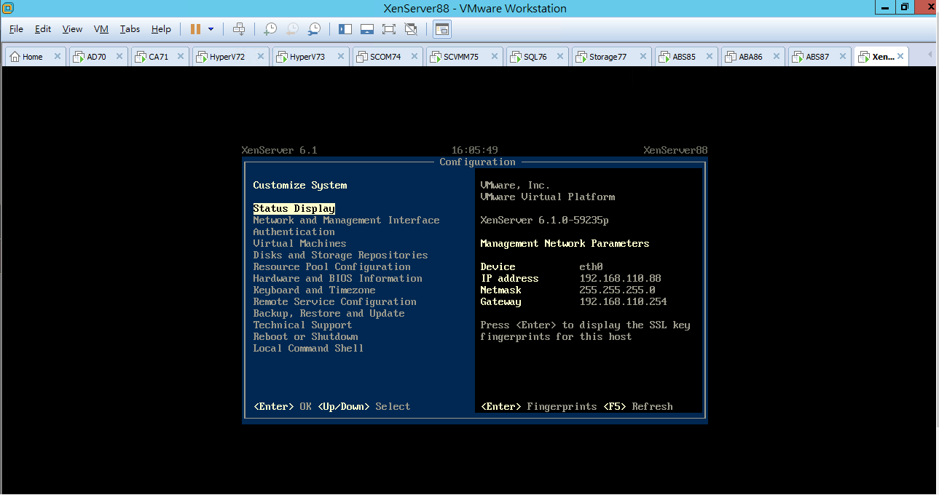Screen dimensions: 939x495
Task: Open the Tabs menu
Action: [130, 29]
